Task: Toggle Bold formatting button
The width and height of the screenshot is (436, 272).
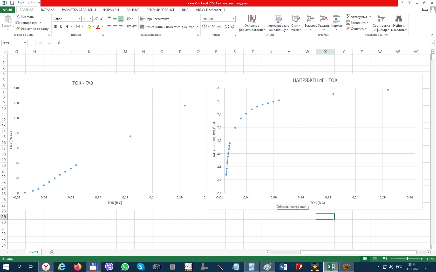Action: click(55, 27)
